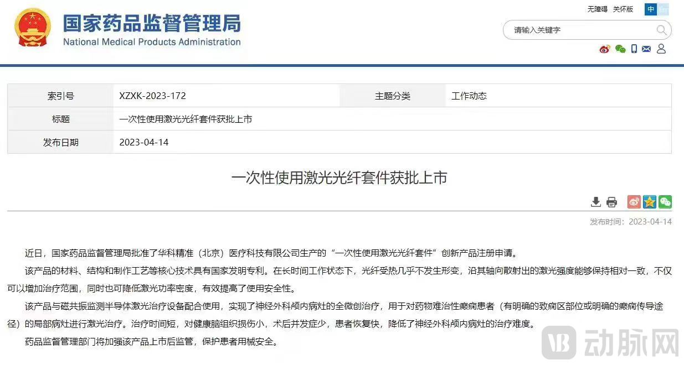Open the 关怀版 care version link
This screenshot has width=684, height=365.
(x=623, y=9)
